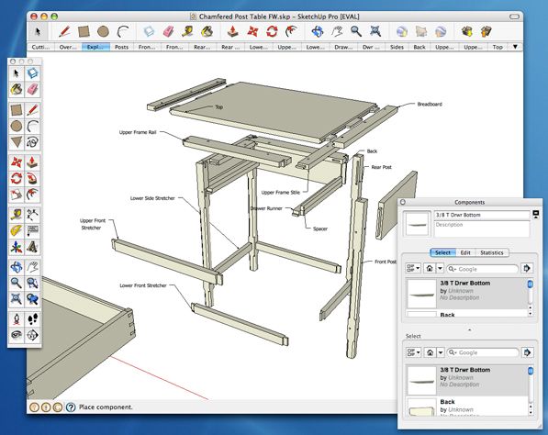Click the Paint Bucket tool in the palette

pyautogui.click(x=17, y=89)
